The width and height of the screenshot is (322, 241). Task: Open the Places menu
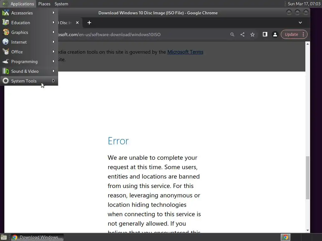coord(44,4)
